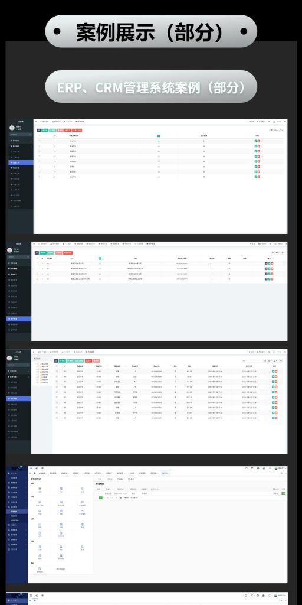Click first form icon in approval grid panel
The height and width of the screenshot is (605, 302).
pyautogui.click(x=40, y=489)
